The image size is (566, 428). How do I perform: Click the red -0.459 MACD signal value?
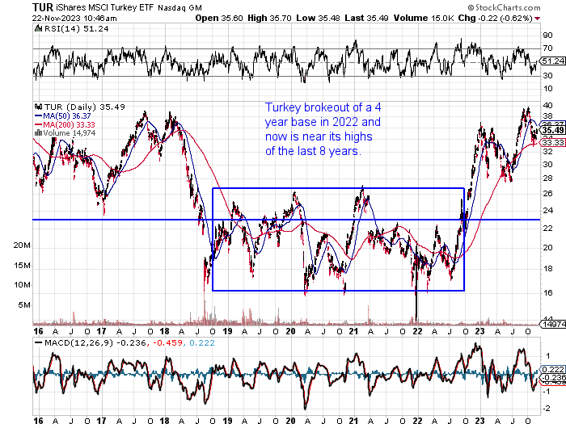coord(168,342)
